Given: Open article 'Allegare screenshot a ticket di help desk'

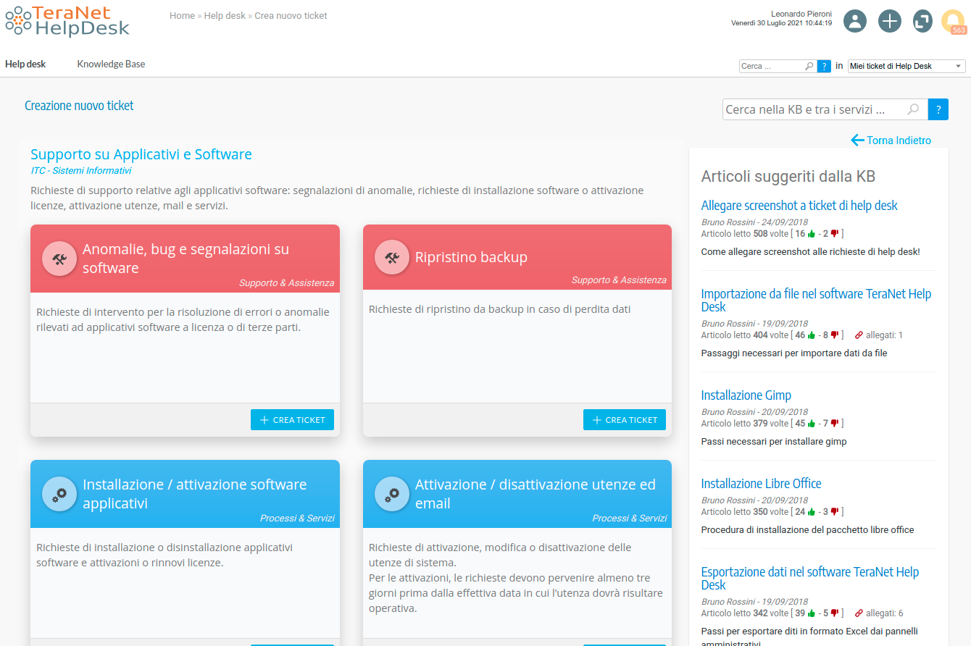Looking at the screenshot, I should click(799, 206).
